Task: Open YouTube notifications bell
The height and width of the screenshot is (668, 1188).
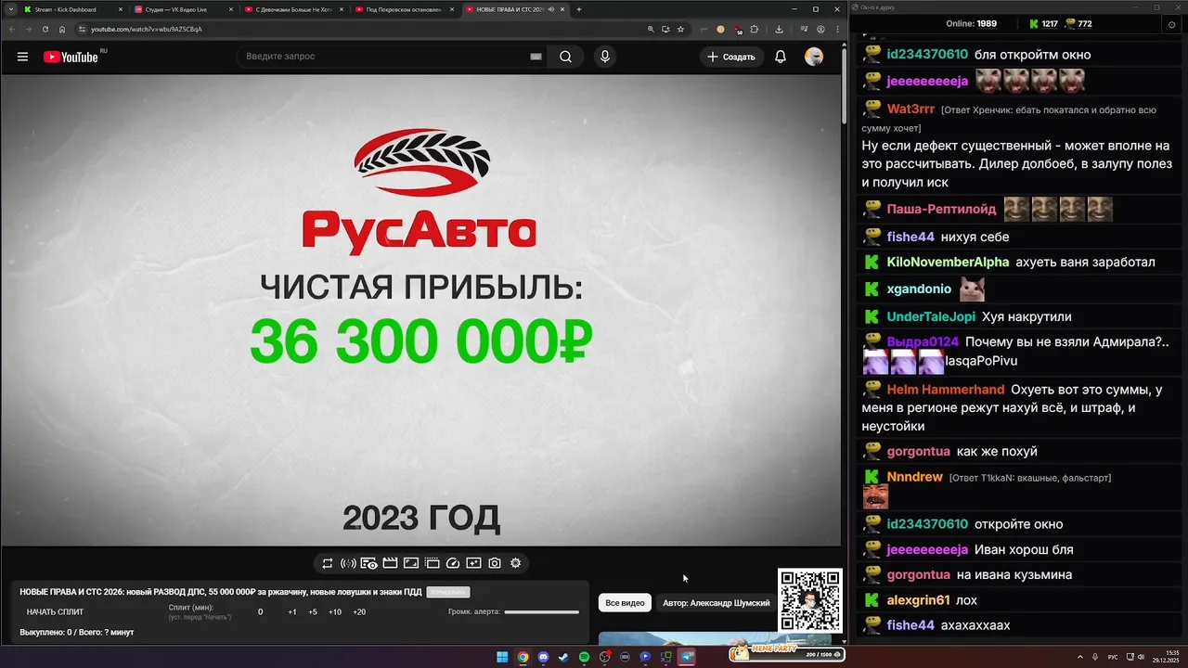Action: point(781,57)
